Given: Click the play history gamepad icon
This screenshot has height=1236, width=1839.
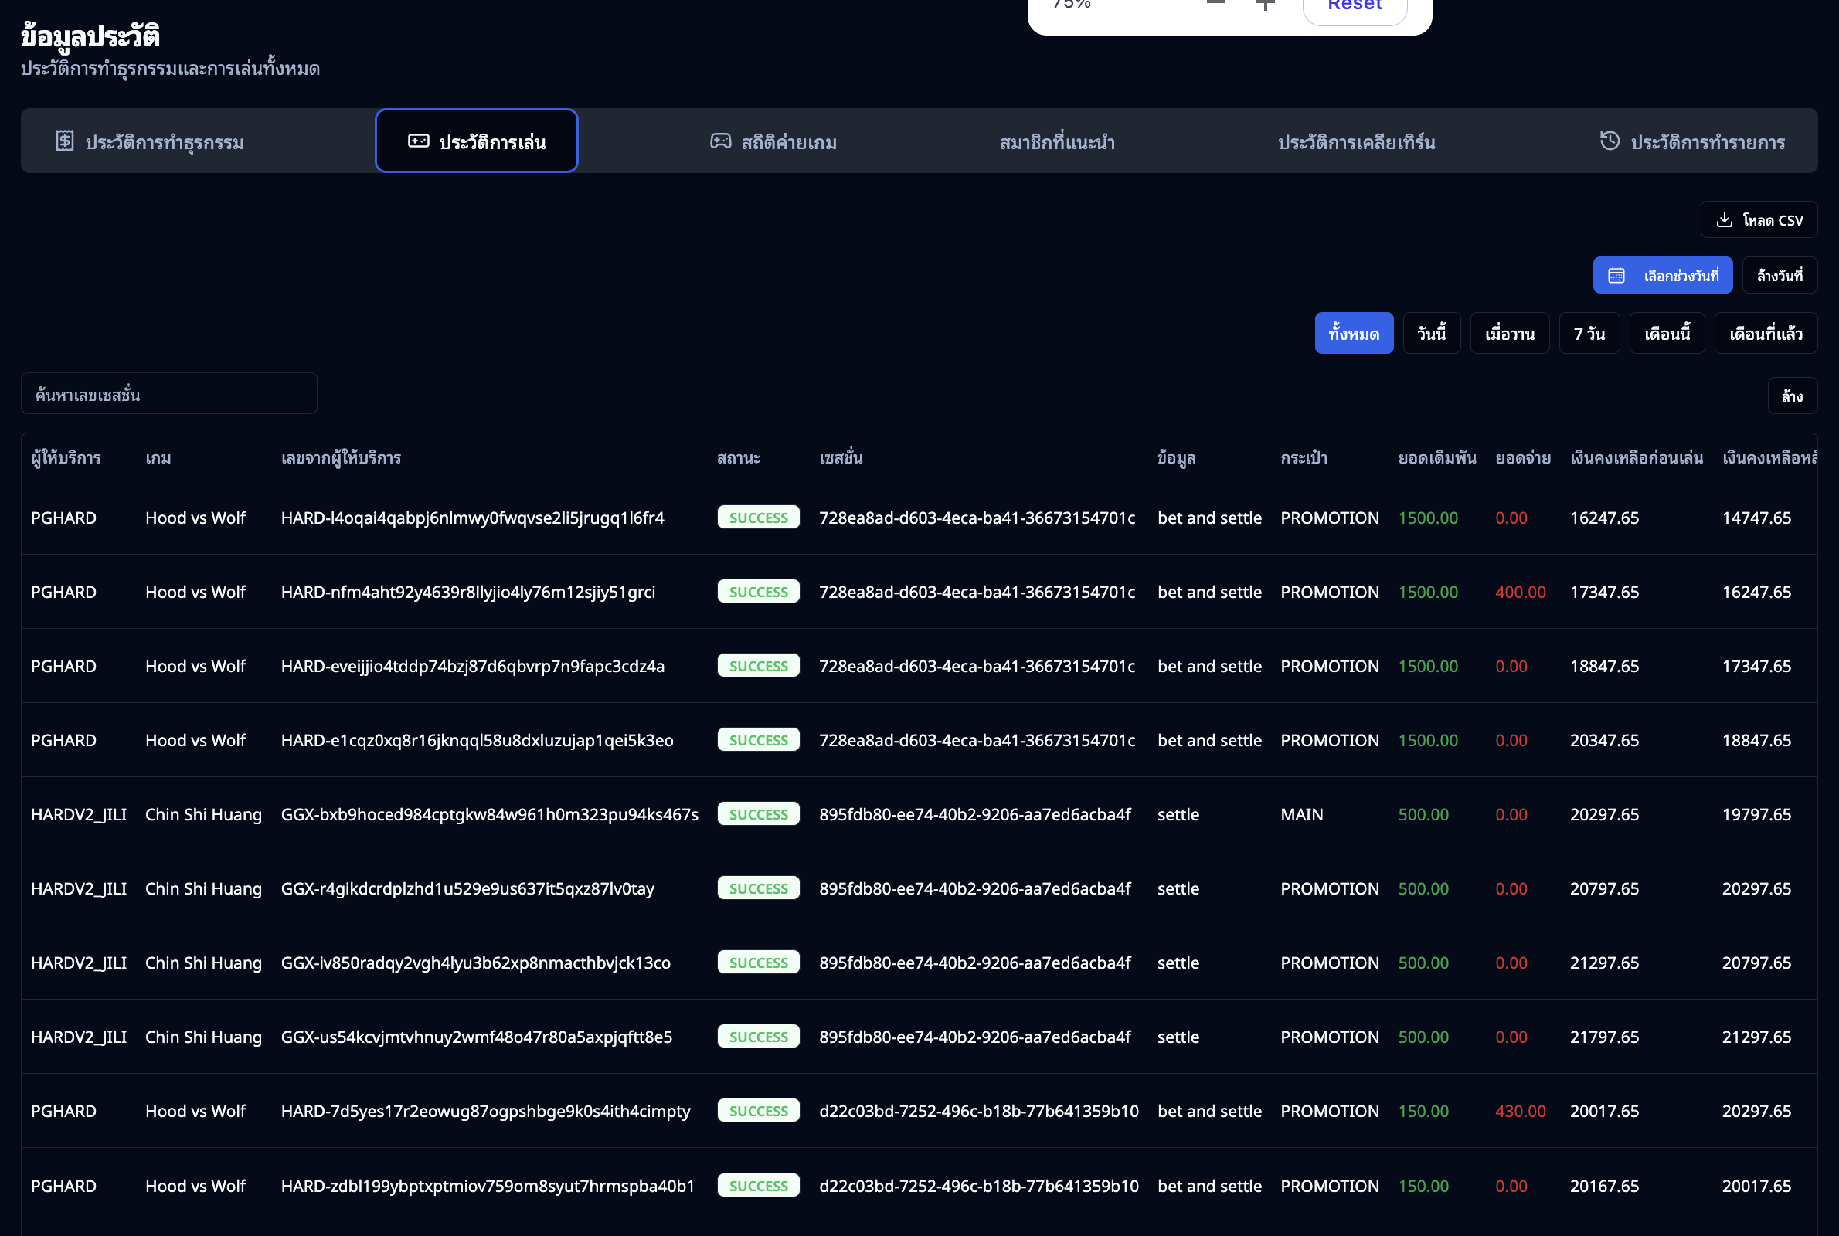Looking at the screenshot, I should (419, 141).
